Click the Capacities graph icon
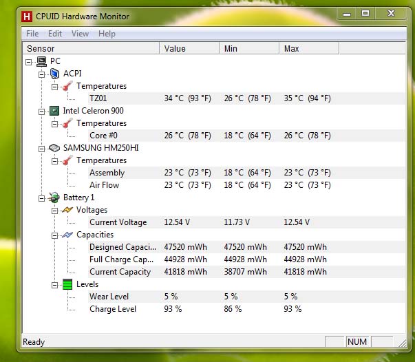 67,235
